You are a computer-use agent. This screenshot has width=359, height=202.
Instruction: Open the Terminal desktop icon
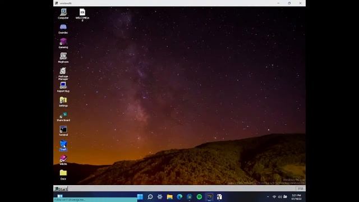click(x=63, y=131)
